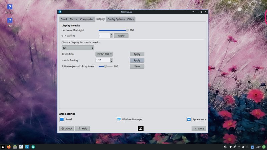Open the blue power manager tray icon

point(252,147)
